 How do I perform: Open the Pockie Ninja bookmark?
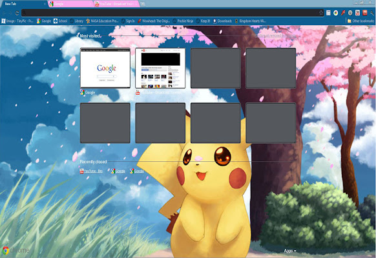coord(183,21)
